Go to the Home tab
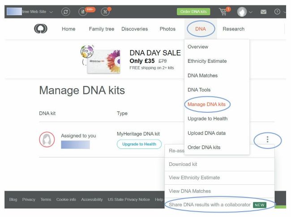The image size is (291, 217). [68, 29]
